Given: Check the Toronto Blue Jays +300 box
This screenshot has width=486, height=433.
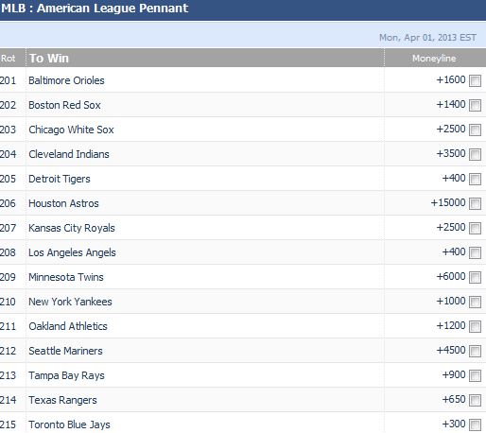Looking at the screenshot, I should (x=475, y=424).
